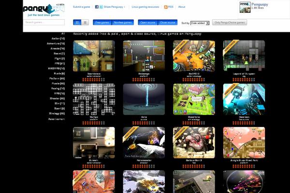Image resolution: width=290 pixels, height=193 pixels.
Task: Toggle the Open source filter
Action: pos(147,22)
